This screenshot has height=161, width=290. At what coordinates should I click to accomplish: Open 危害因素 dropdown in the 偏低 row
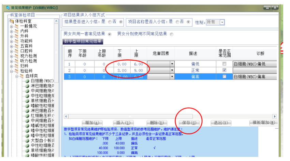[x=172, y=64]
